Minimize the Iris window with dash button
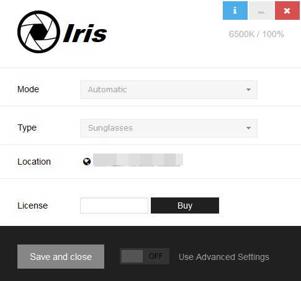Image resolution: width=301 pixels, height=281 pixels. (x=261, y=11)
